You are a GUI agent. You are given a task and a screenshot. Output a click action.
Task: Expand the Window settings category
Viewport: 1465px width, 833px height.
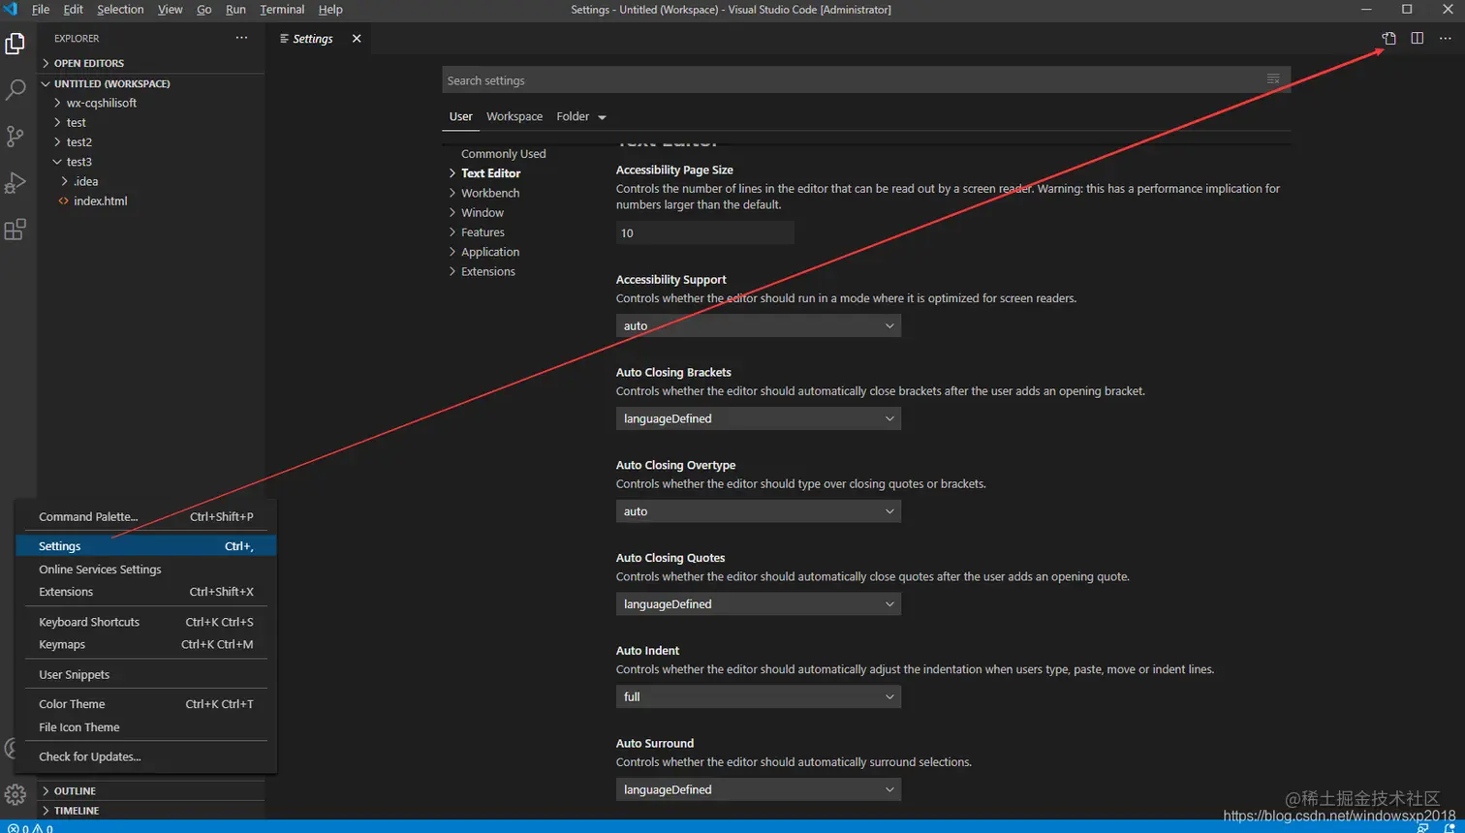[x=477, y=213]
